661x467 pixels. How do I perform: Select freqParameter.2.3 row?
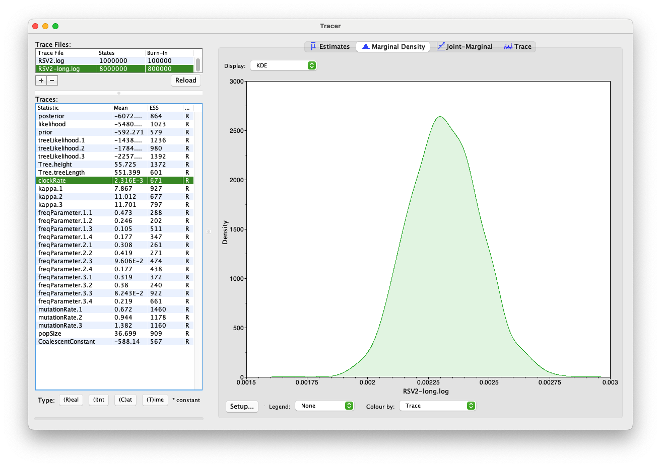click(115, 261)
